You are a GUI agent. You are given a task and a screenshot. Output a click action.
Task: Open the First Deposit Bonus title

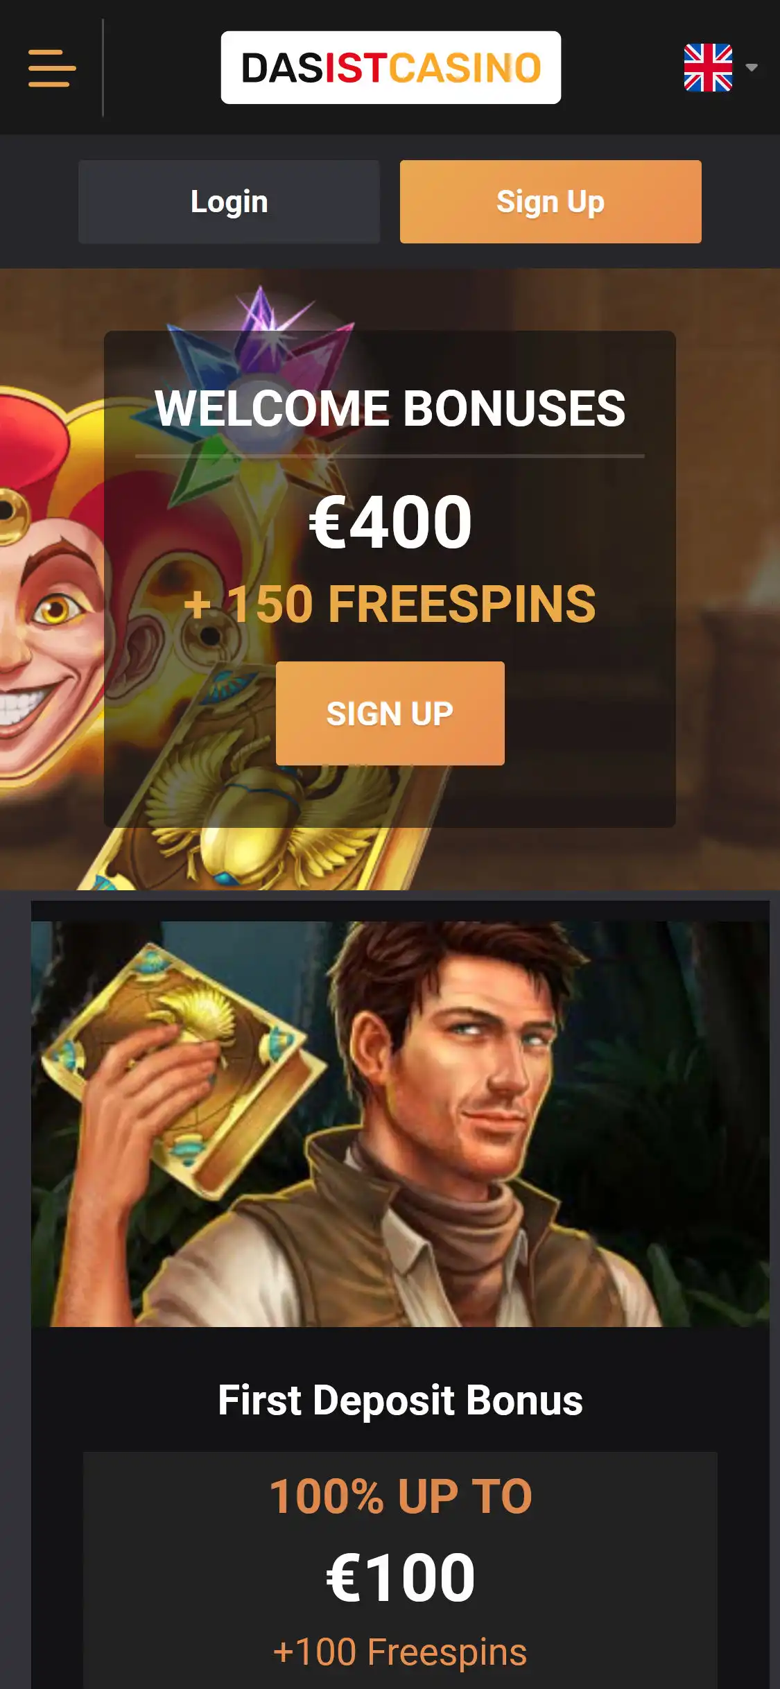pos(400,1400)
